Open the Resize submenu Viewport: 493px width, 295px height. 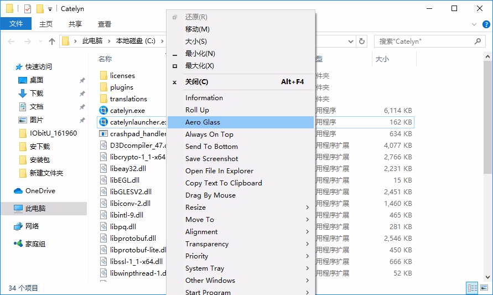[x=241, y=208]
